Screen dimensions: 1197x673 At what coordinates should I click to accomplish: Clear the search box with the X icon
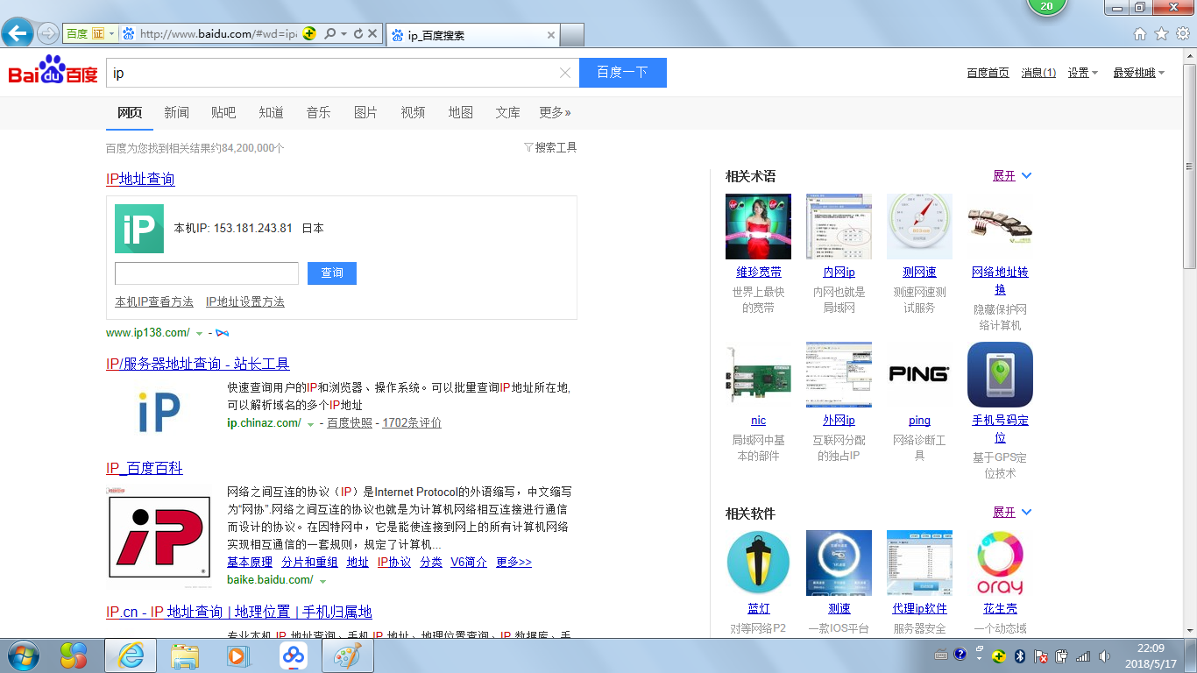point(564,73)
